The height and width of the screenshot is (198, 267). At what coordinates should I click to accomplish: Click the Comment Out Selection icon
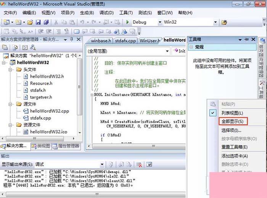(59, 32)
